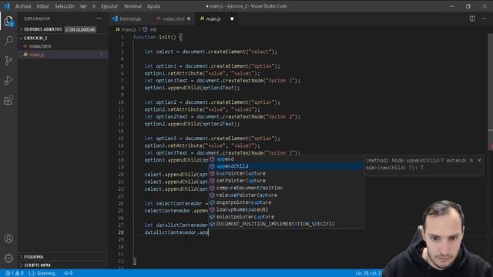
Task: Open the Ejecutar menu
Action: [x=109, y=6]
